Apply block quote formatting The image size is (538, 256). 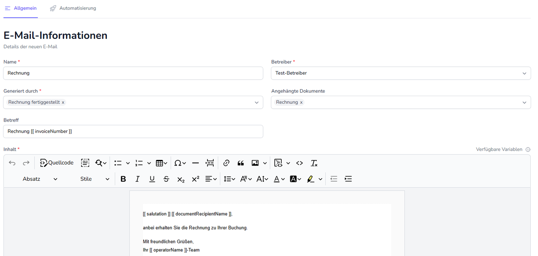pos(241,163)
